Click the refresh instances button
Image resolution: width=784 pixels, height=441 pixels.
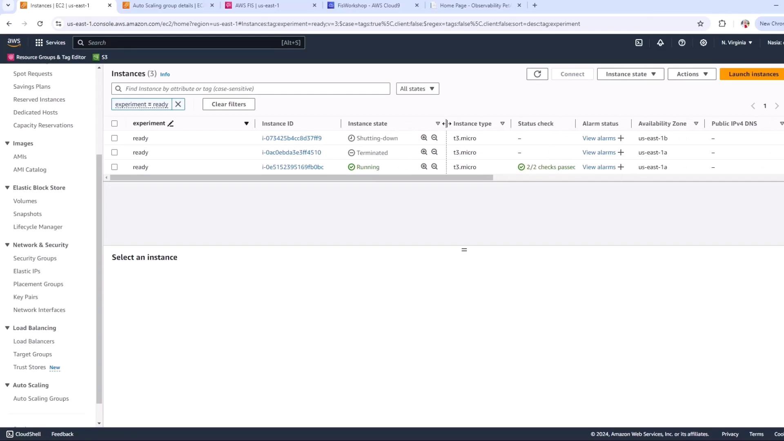pos(537,74)
